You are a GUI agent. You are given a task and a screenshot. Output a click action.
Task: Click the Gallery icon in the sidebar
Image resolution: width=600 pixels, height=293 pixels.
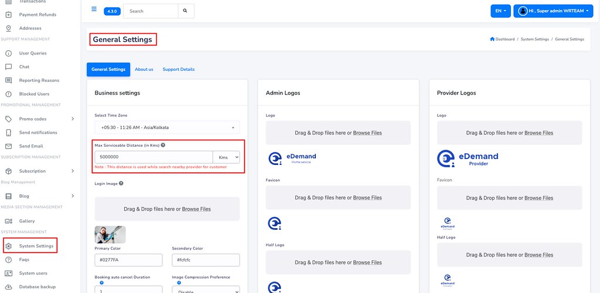coord(8,221)
